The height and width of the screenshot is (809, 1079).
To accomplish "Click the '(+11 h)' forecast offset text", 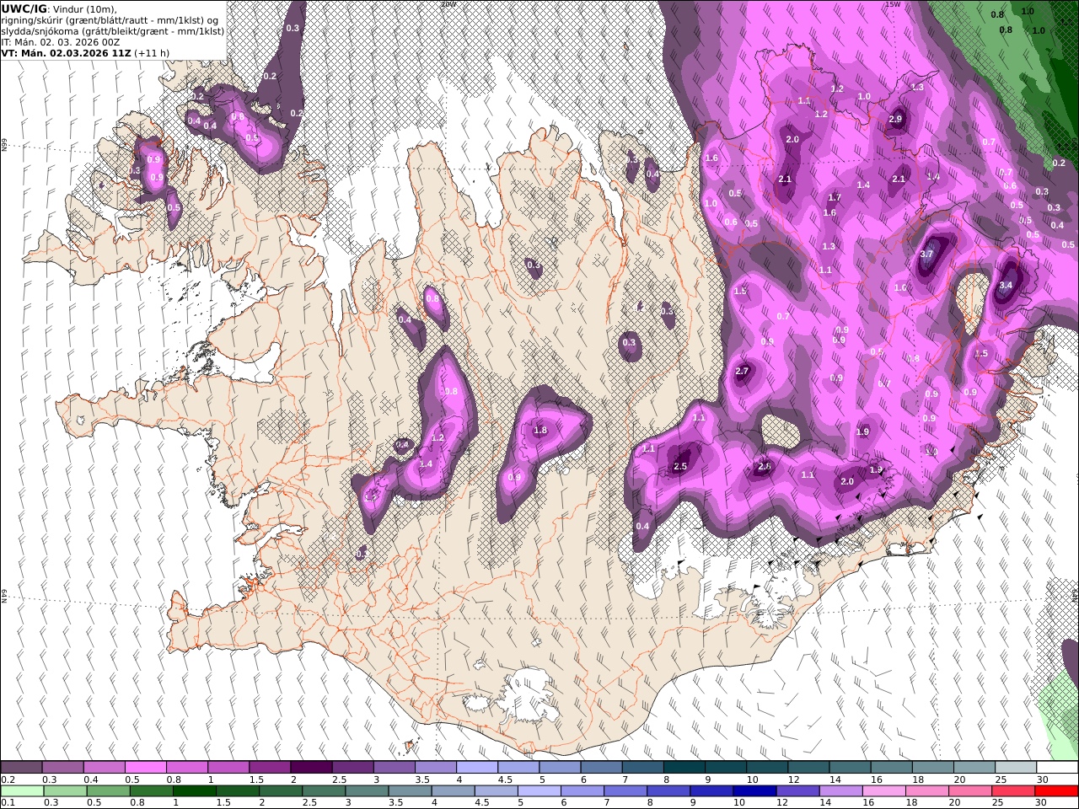I will (x=152, y=52).
